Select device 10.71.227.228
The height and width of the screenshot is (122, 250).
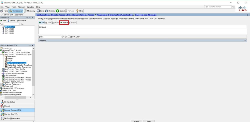[9, 29]
